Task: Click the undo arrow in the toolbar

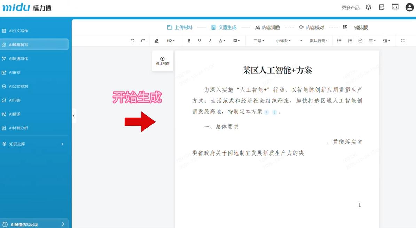Action: pos(132,41)
